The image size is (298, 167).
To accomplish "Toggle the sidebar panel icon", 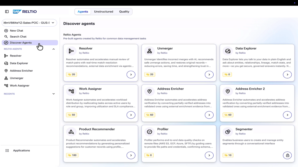I will [x=7, y=12].
